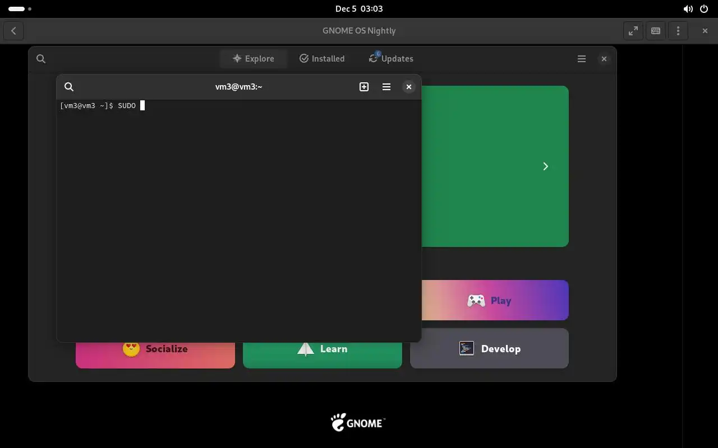Open the Develop category
This screenshot has height=448, width=718.
(x=489, y=348)
